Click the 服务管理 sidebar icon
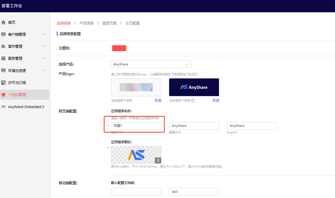The width and height of the screenshot is (335, 198). pyautogui.click(x=4, y=58)
